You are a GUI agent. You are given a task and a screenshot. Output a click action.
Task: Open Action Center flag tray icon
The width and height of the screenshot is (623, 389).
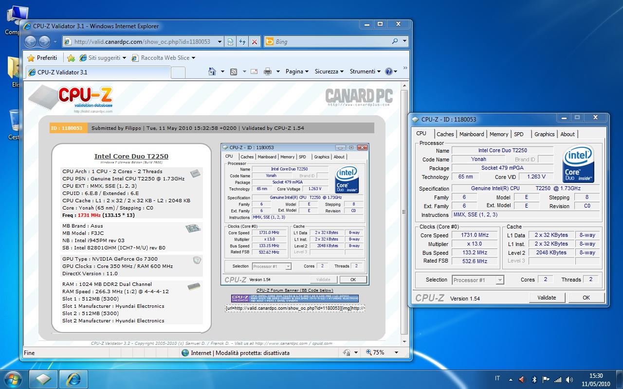pos(546,379)
